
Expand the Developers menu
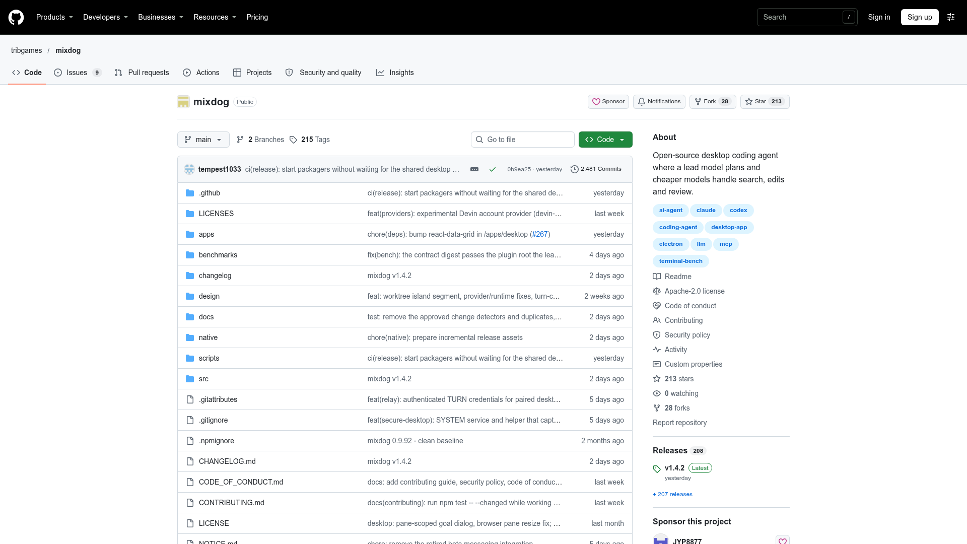(x=105, y=17)
